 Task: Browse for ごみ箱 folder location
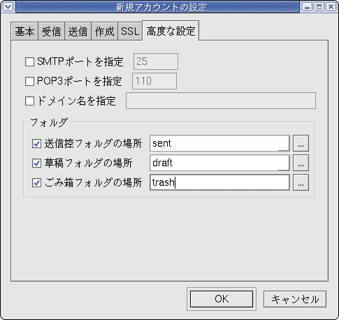click(x=301, y=182)
